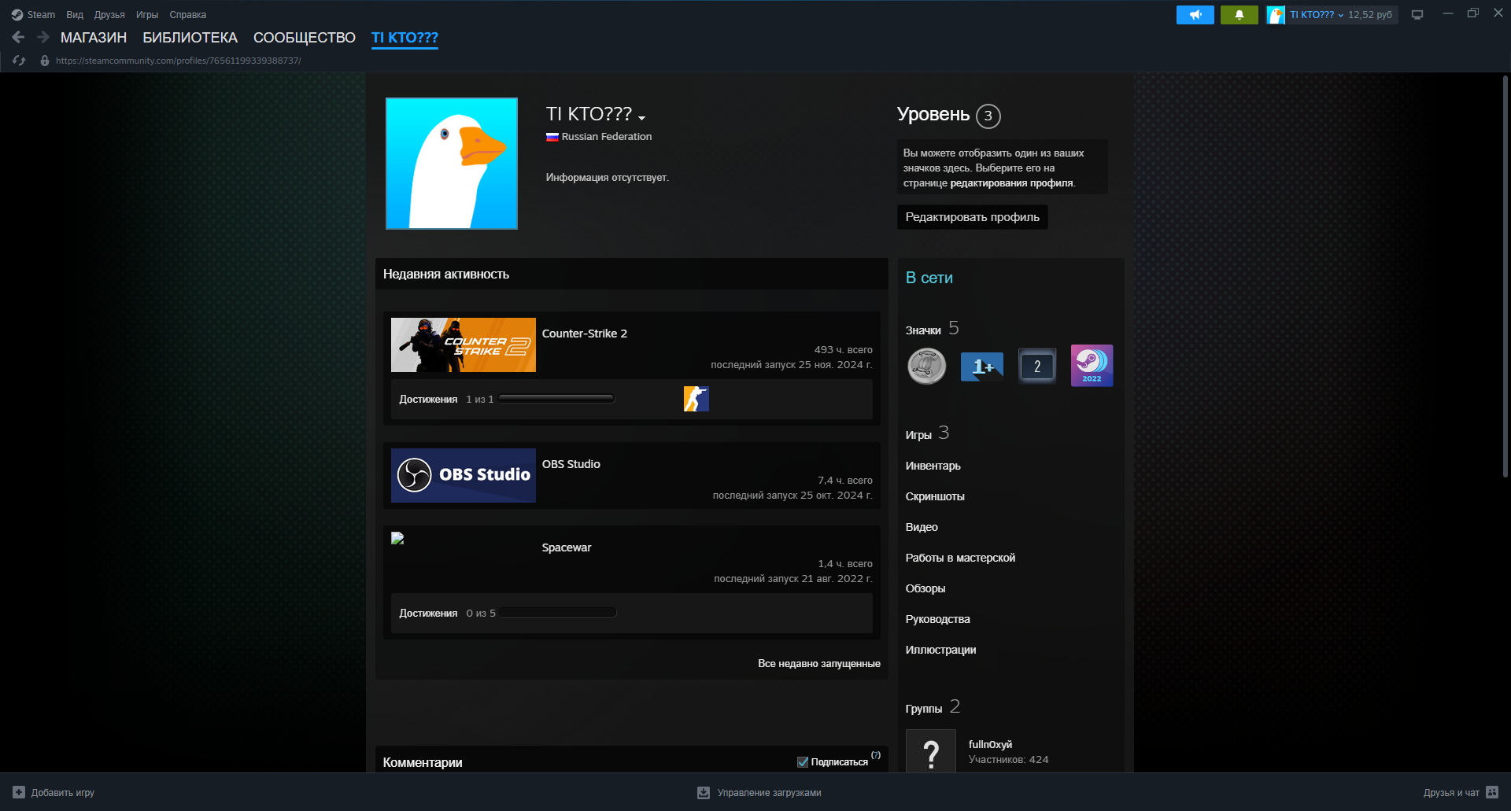Click the padlock icon beside the URL

tap(45, 61)
